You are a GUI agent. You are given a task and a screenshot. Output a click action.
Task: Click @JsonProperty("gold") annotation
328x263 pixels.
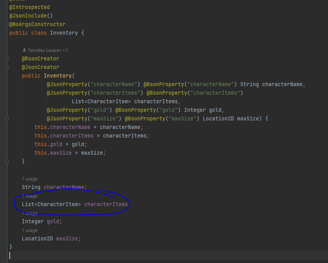79,110
